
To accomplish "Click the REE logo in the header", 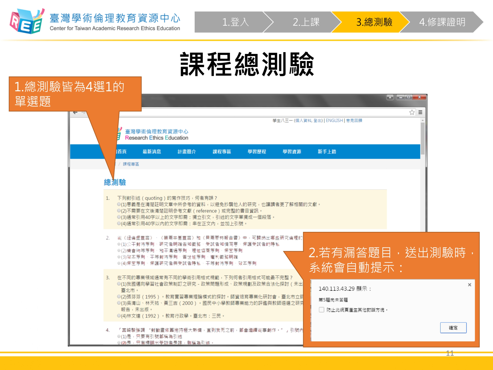I will click(x=26, y=21).
